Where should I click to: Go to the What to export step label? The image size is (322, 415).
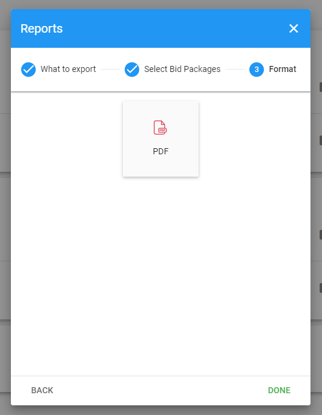[x=68, y=69]
